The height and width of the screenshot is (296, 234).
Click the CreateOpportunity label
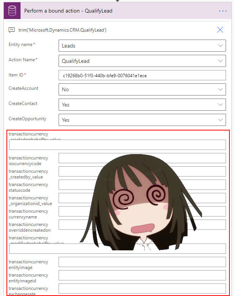pos(27,119)
